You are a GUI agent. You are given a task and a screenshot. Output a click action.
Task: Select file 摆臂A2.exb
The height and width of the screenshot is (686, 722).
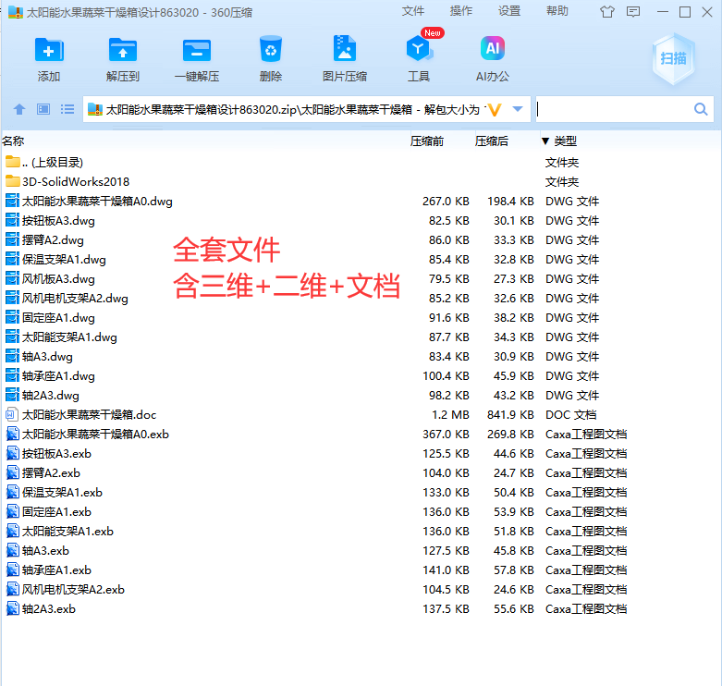51,472
